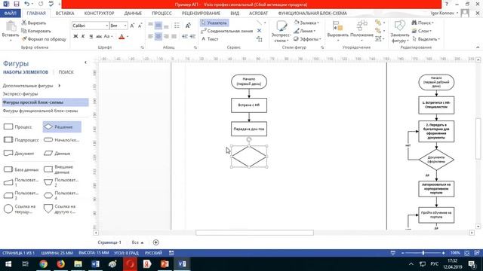The image size is (483, 271).
Task: Decrease font size with the smaller A
Action: (140, 26)
